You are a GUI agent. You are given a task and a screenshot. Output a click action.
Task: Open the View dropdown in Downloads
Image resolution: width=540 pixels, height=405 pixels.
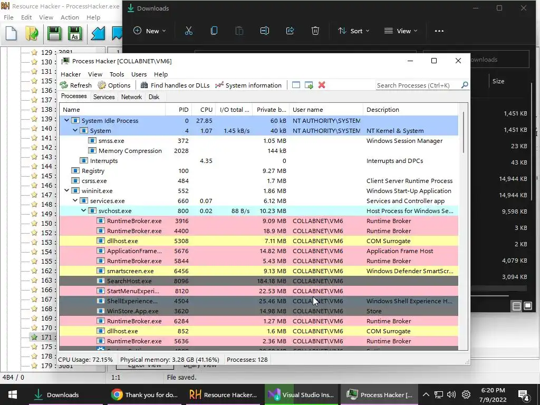point(401,31)
